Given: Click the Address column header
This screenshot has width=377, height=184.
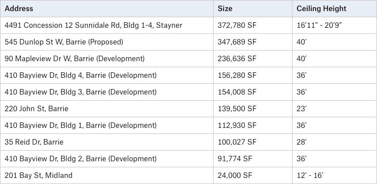Looking at the screenshot, I should 19,9.
